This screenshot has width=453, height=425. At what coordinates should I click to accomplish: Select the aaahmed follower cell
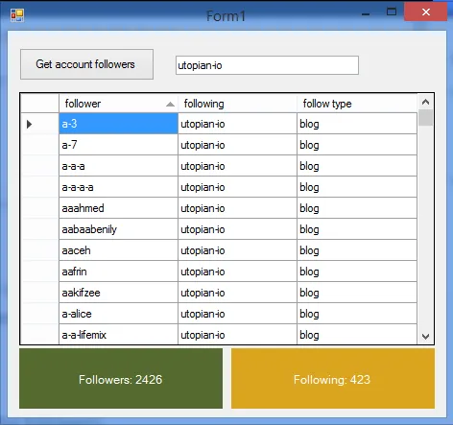pos(118,208)
